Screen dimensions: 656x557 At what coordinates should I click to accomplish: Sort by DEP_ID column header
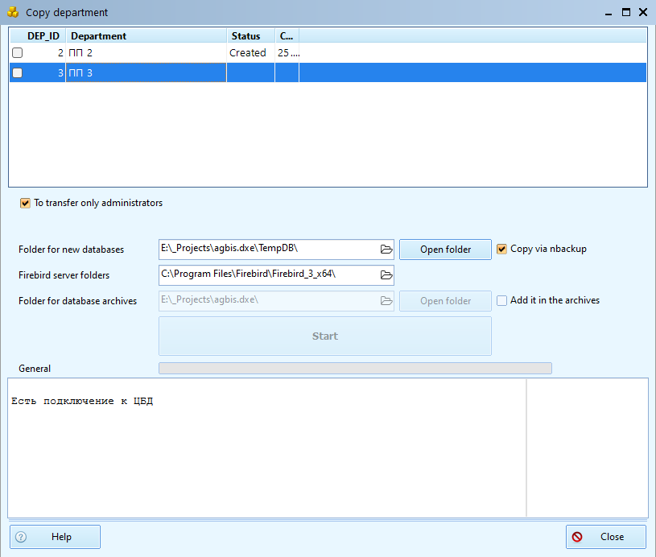(43, 36)
